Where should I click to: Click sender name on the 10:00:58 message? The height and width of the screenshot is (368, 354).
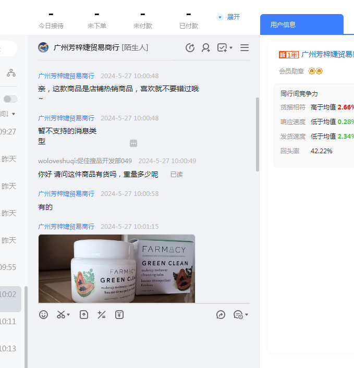pyautogui.click(x=66, y=193)
